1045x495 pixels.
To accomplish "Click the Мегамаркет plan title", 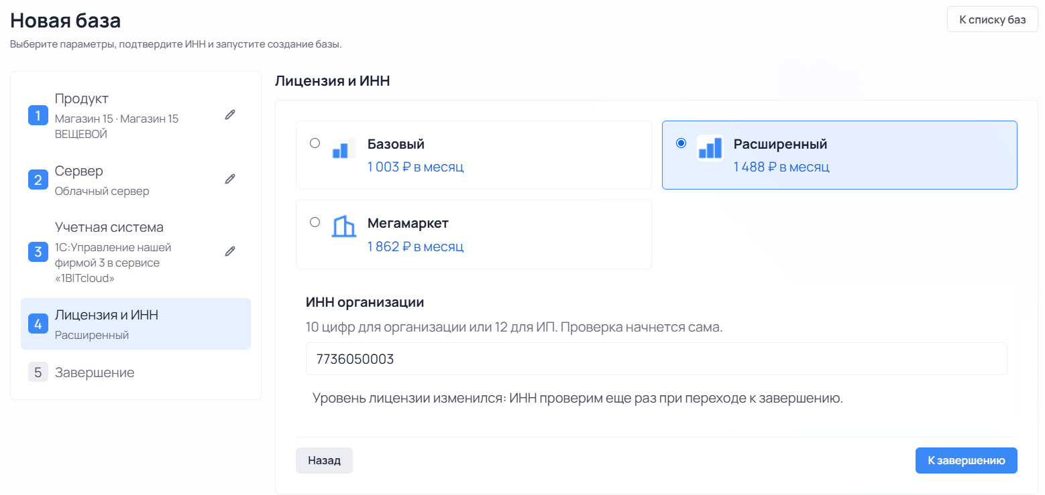I will (408, 223).
